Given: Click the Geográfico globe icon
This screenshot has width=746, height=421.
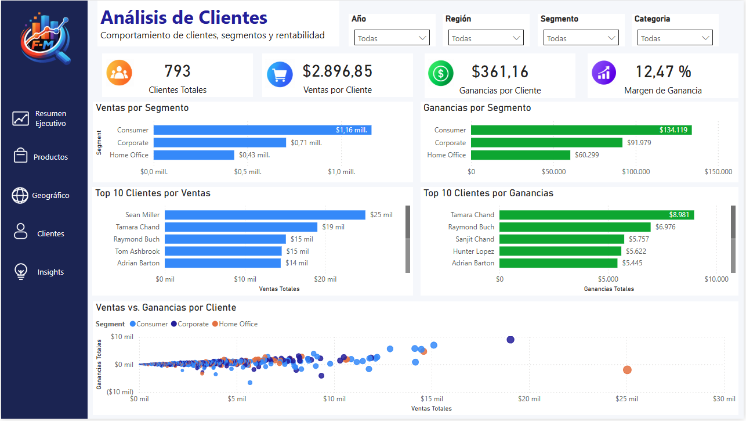Looking at the screenshot, I should point(20,195).
